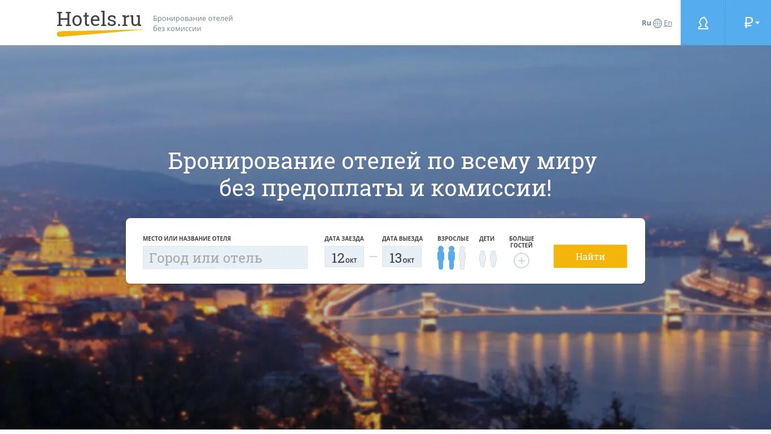This screenshot has height=434, width=771.
Task: Click the plus icon under БОЛЬШЕ ГОСТЕЙ
Action: tap(521, 261)
